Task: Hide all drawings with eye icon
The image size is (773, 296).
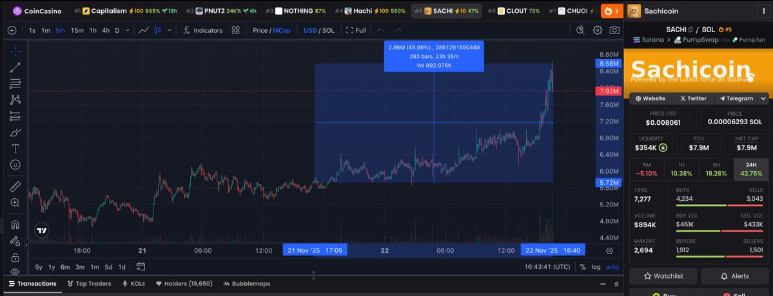Action: click(x=15, y=272)
